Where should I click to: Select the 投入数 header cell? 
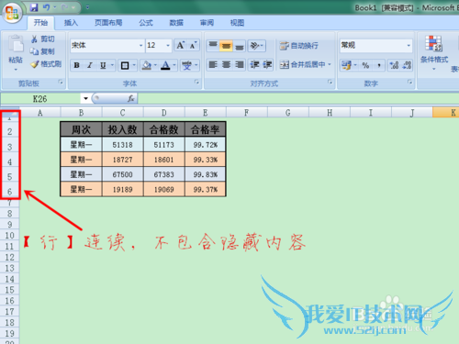[x=123, y=129]
